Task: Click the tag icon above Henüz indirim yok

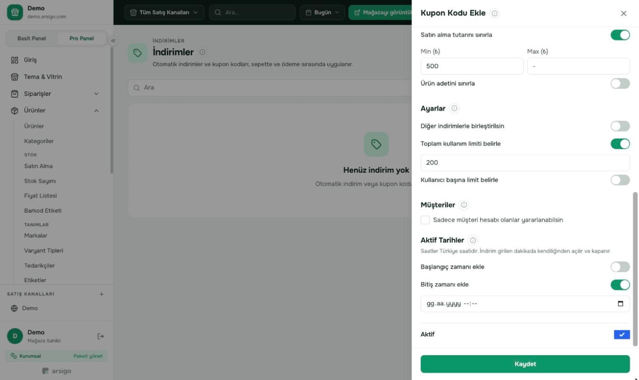Action: tap(376, 144)
